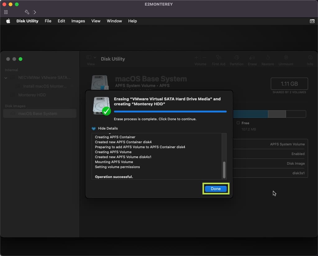Screen dimensions: 318x256
Task: Click the Free legend swatch
Action: [238, 123]
